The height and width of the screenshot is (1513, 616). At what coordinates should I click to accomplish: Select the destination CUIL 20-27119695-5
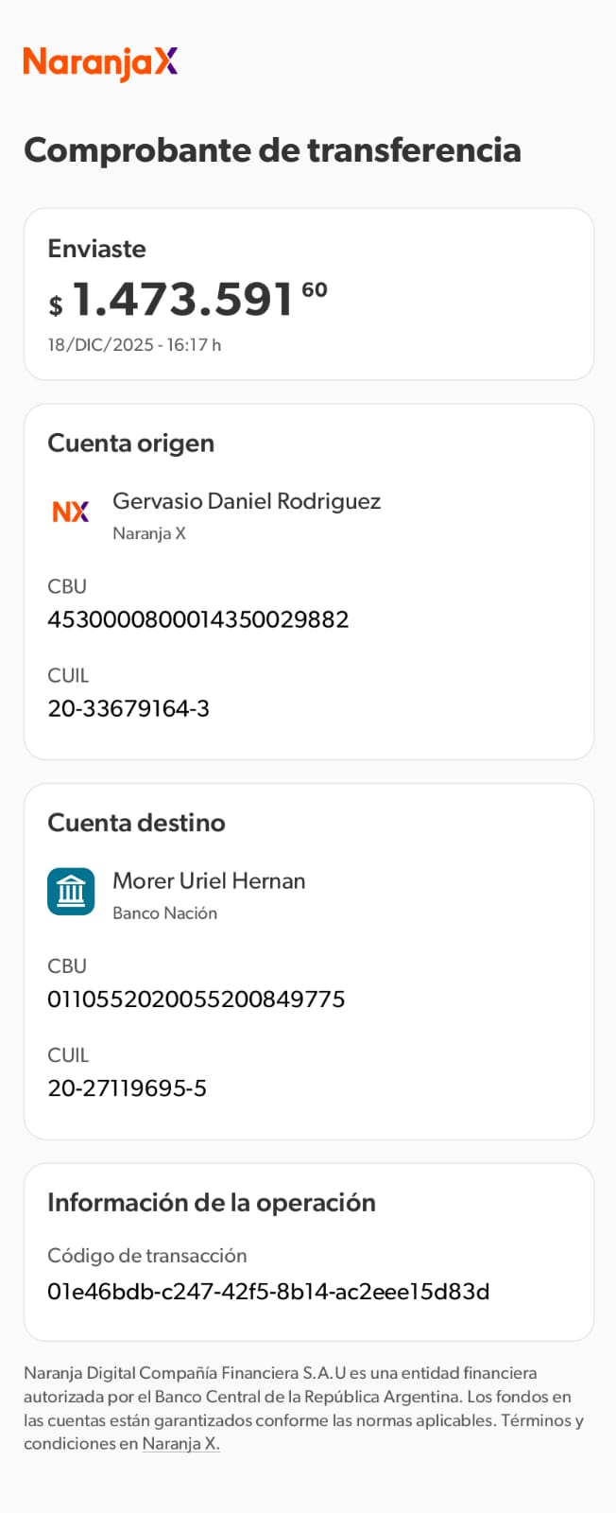pos(127,1088)
